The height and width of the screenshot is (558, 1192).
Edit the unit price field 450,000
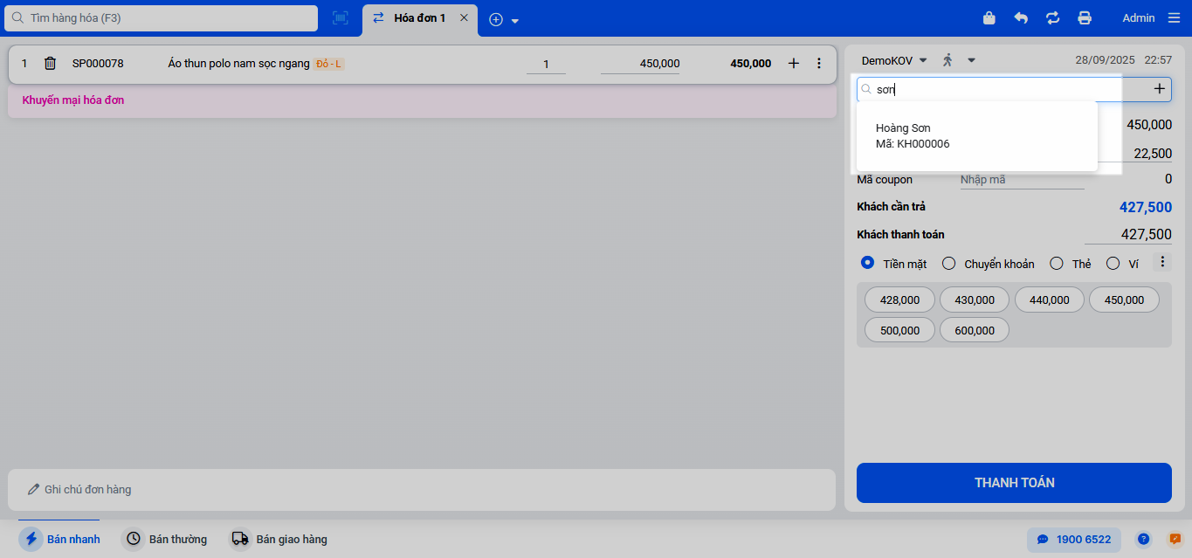click(x=640, y=64)
